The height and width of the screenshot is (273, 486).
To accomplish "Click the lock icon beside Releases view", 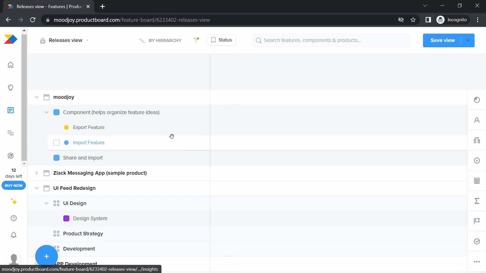I will point(43,40).
